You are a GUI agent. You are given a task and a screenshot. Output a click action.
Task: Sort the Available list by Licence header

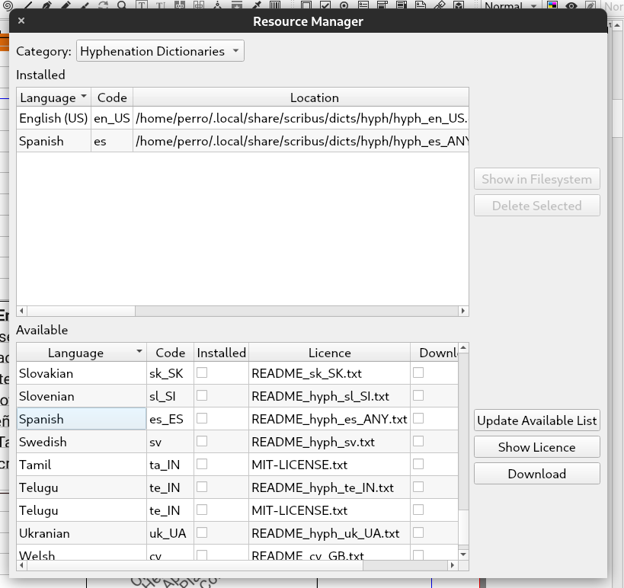click(329, 353)
